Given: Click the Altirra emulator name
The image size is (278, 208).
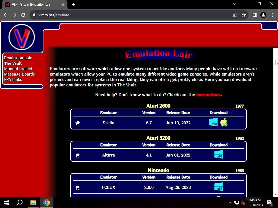Looking at the screenshot, I should 108,155.
